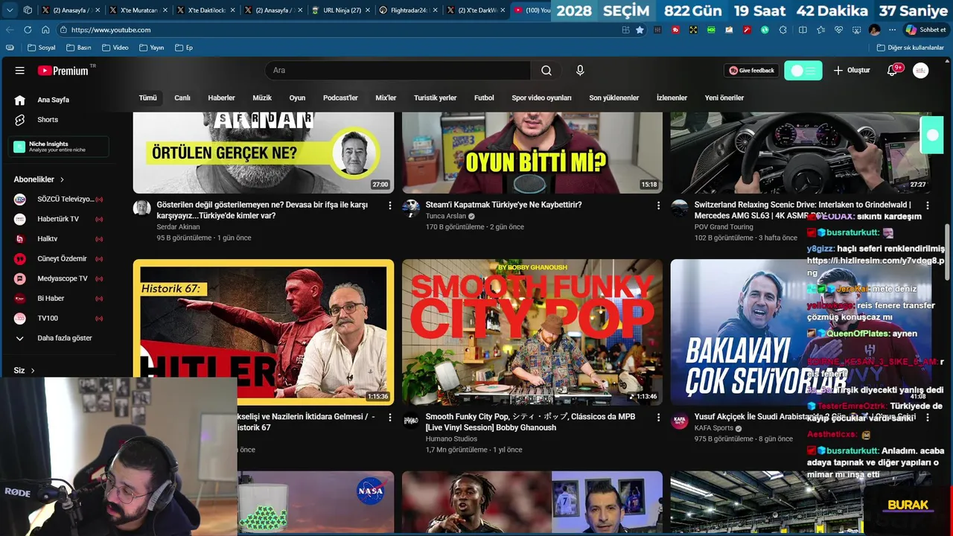
Task: Play the Smooth Funky City Pop thumbnail
Action: tap(532, 332)
